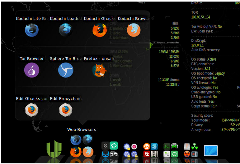Click the Auto fonts: Yes entry

click(202, 101)
